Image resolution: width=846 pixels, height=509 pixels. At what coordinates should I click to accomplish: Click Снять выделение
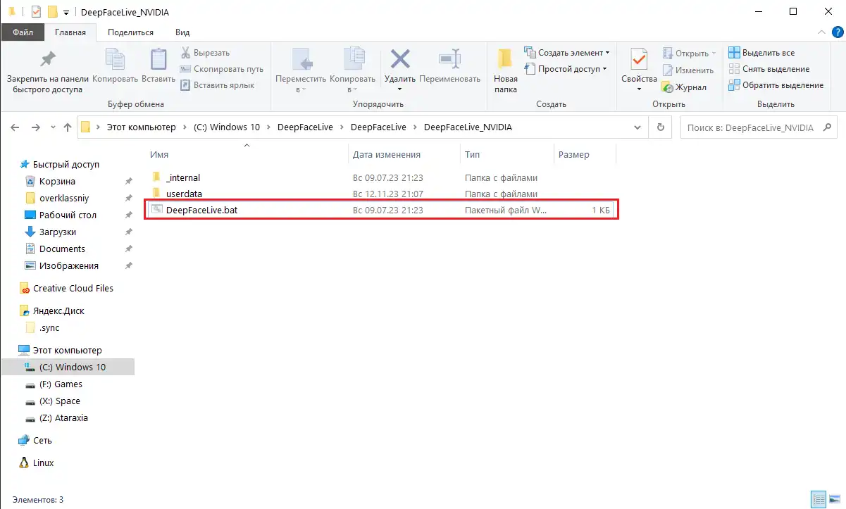point(769,69)
